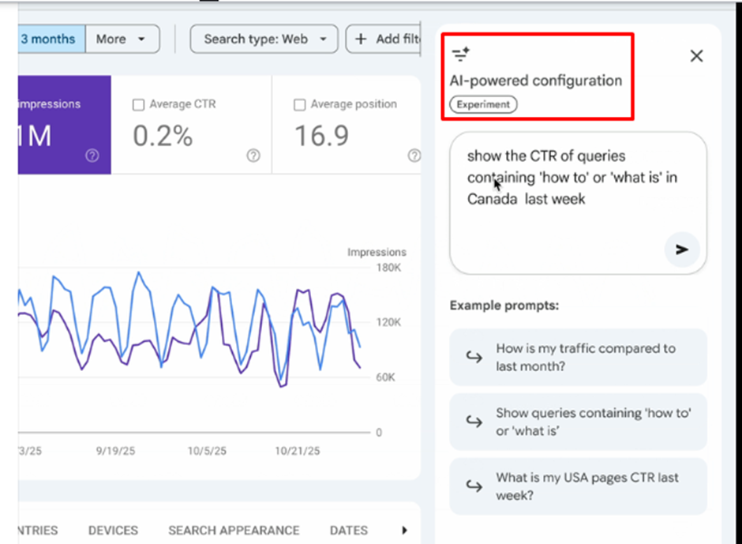Open the SEARCH APPEARANCE tab
The image size is (742, 544).
click(x=234, y=530)
